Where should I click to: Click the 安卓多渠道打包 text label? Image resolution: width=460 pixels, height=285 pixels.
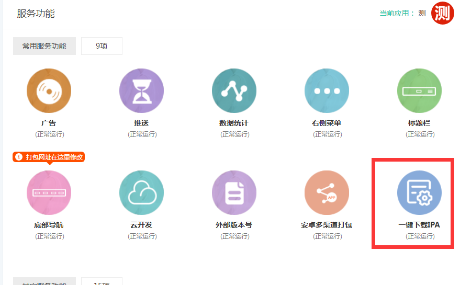pyautogui.click(x=327, y=225)
